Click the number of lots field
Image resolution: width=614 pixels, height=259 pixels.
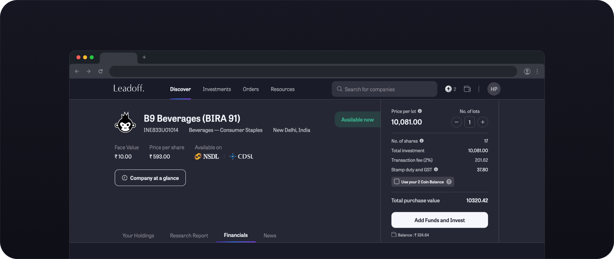click(x=469, y=122)
